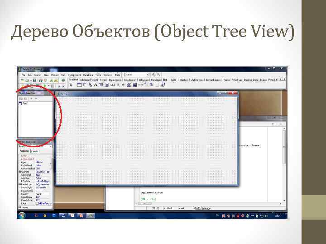326x244 pixels.
Task: Select the Label (A) component icon
Action: pos(96,84)
